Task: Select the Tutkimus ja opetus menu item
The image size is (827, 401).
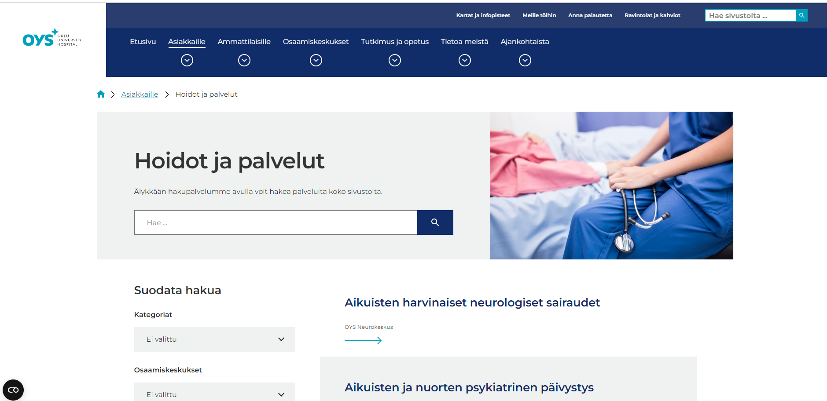Action: click(x=394, y=41)
